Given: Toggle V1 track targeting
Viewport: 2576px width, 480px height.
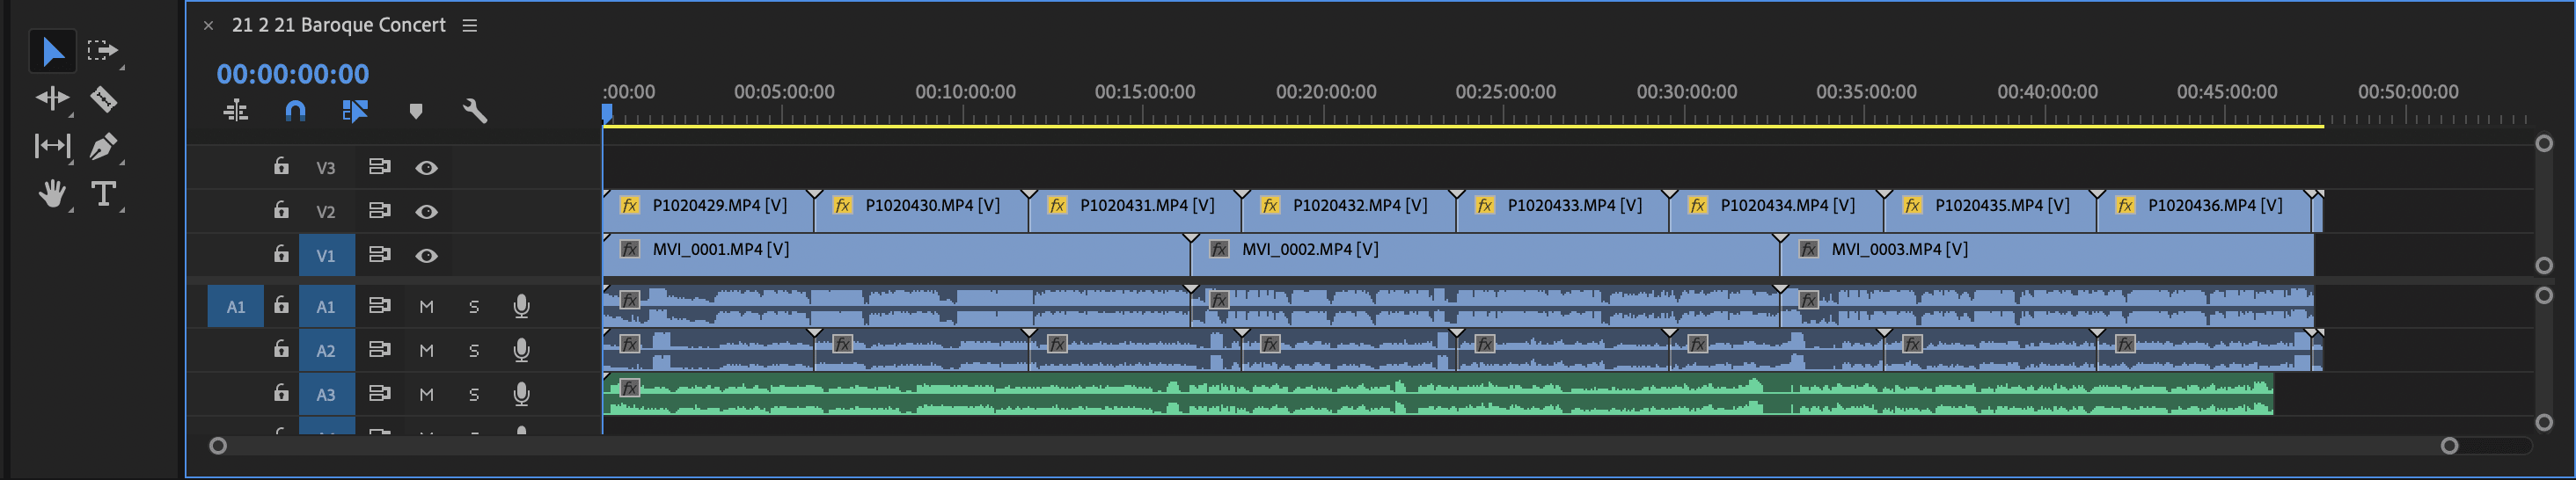Looking at the screenshot, I should (326, 256).
